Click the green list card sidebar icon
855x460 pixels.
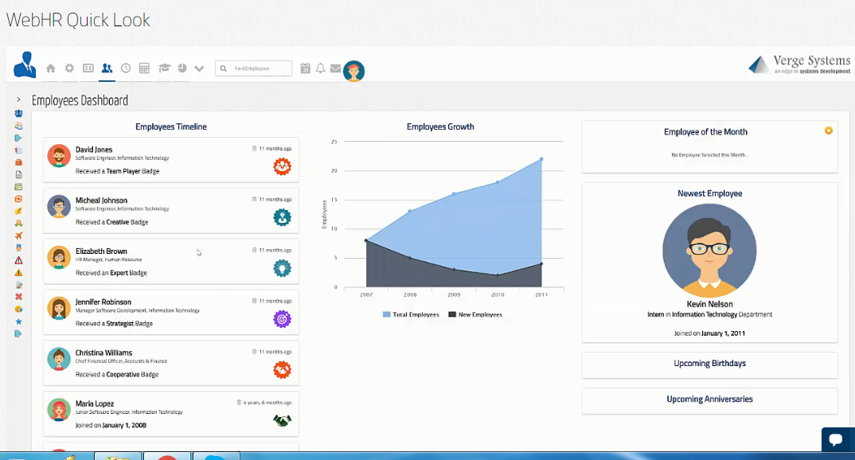pos(18,187)
